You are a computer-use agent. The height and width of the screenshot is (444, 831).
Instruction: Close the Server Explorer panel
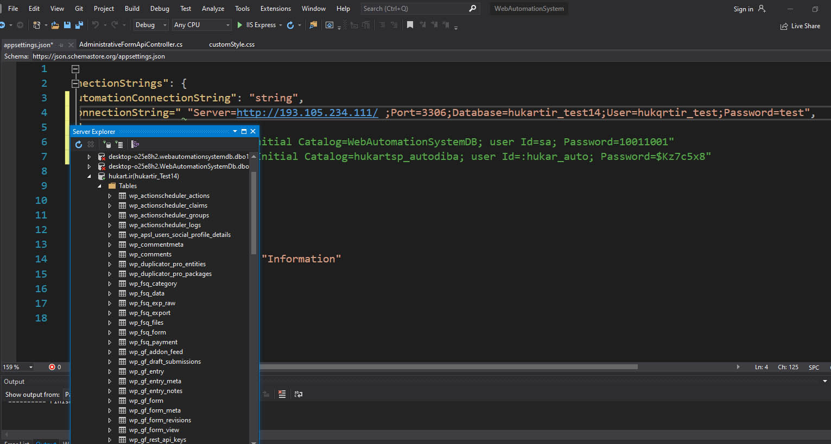(x=253, y=131)
